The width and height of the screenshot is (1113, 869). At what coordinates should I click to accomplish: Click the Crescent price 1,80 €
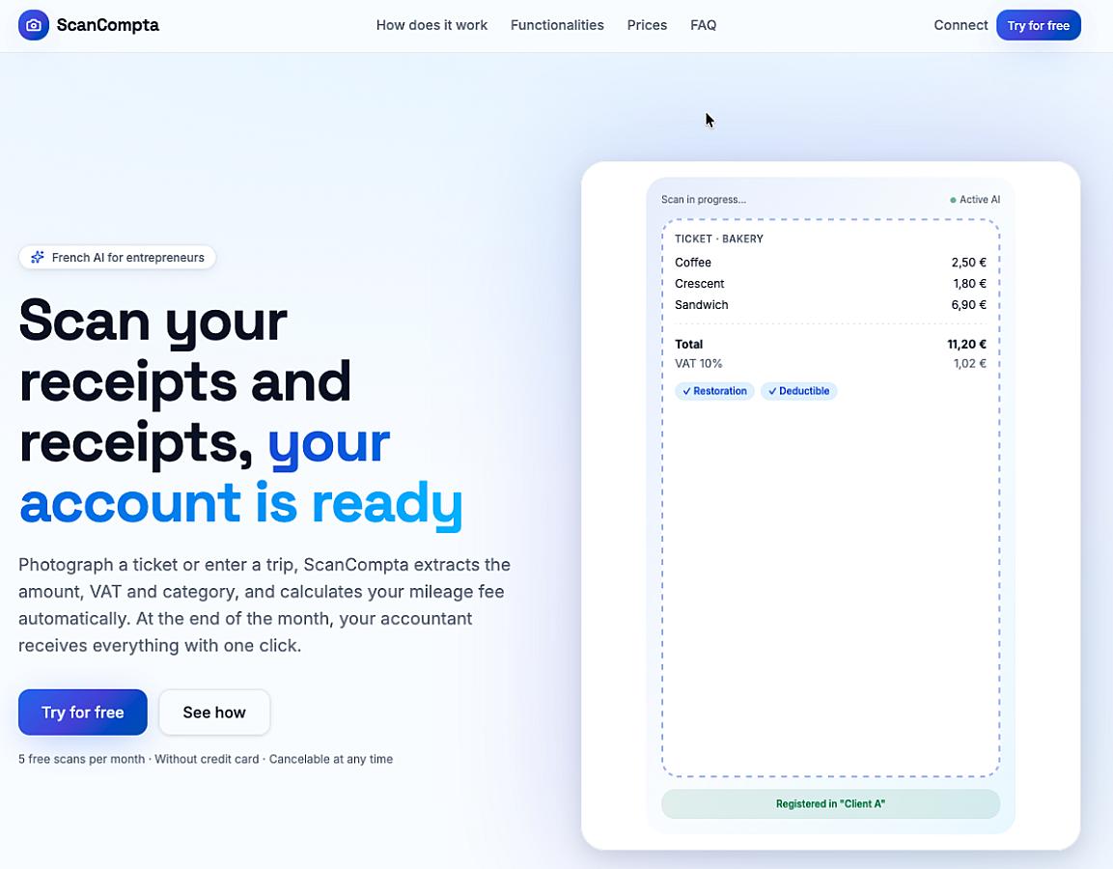click(969, 283)
